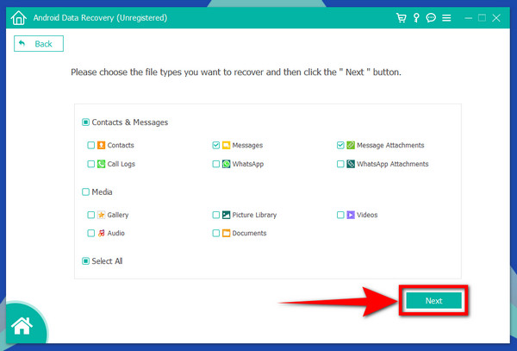Click the Next button
Screen dimensions: 517x351
(433, 301)
